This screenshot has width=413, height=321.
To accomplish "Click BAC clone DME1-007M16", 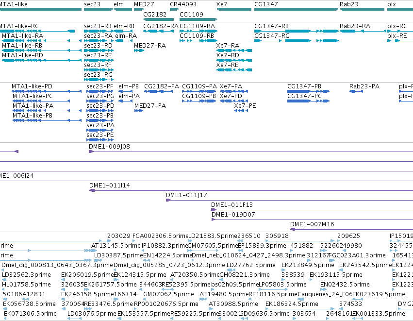I will [x=352, y=229].
